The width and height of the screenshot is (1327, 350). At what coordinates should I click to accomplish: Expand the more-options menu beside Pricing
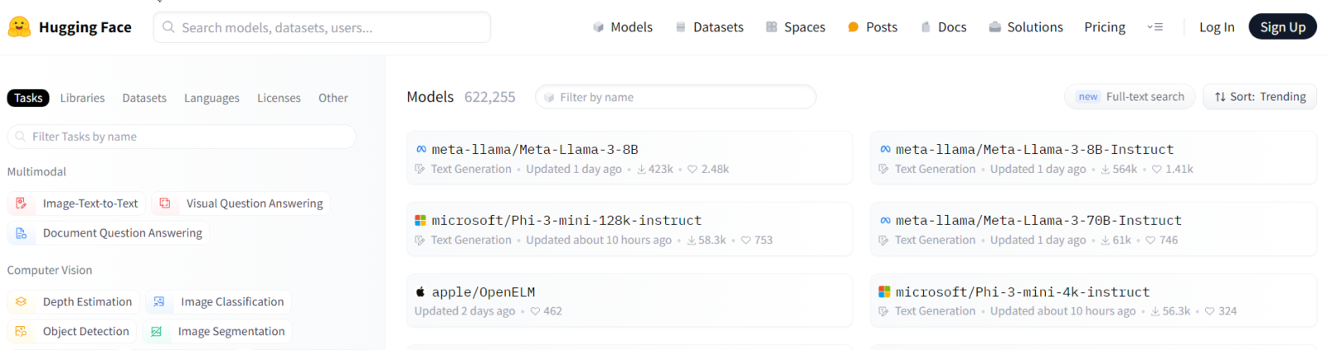pos(1154,27)
